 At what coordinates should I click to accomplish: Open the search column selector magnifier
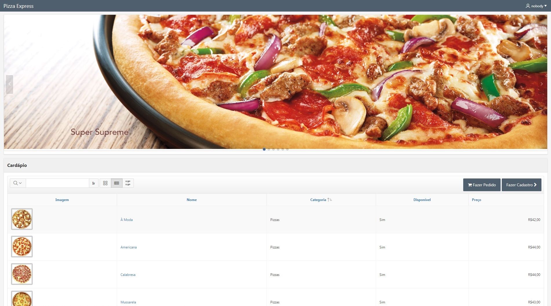[x=18, y=183]
